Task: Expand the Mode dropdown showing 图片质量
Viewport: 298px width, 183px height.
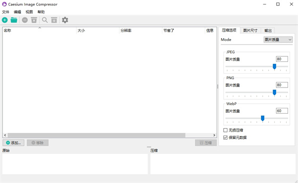Action: click(x=278, y=40)
